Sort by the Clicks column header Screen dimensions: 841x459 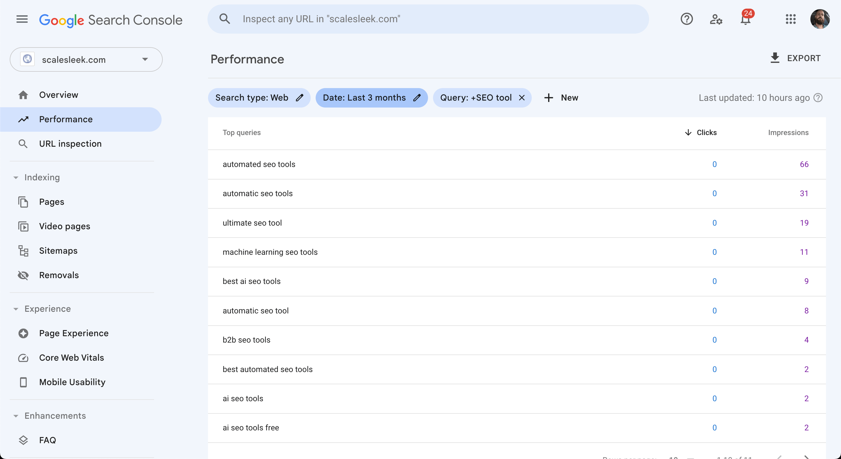pyautogui.click(x=706, y=133)
